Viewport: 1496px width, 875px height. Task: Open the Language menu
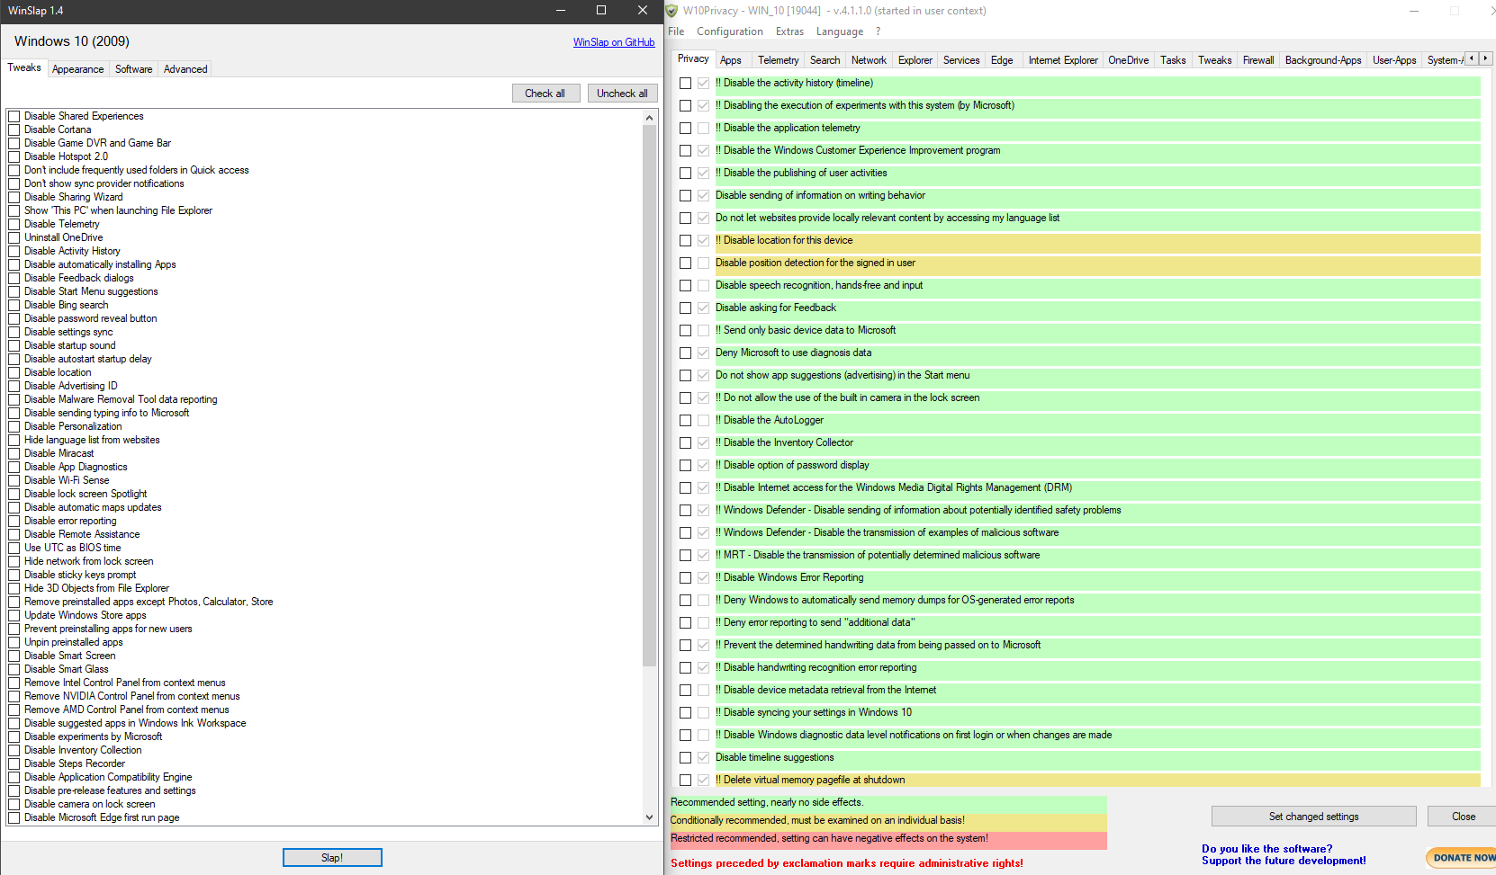[840, 31]
